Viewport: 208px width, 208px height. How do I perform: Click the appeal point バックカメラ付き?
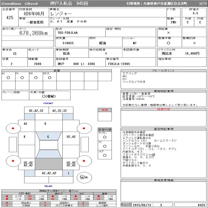coord(134,82)
